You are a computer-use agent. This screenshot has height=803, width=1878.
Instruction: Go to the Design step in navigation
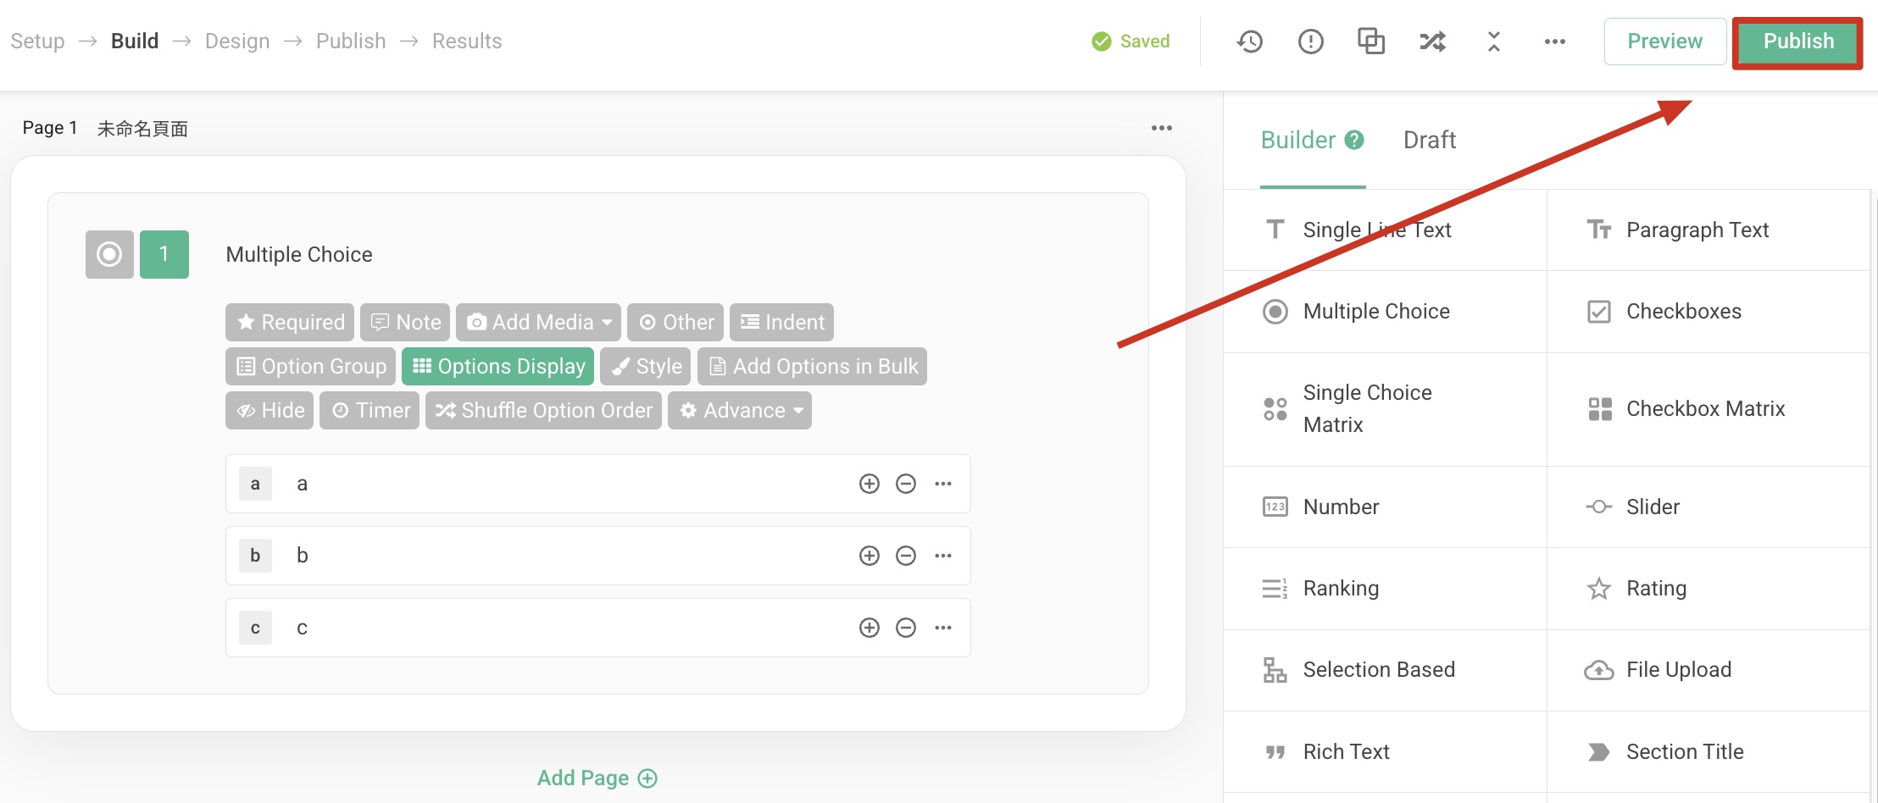(x=237, y=42)
